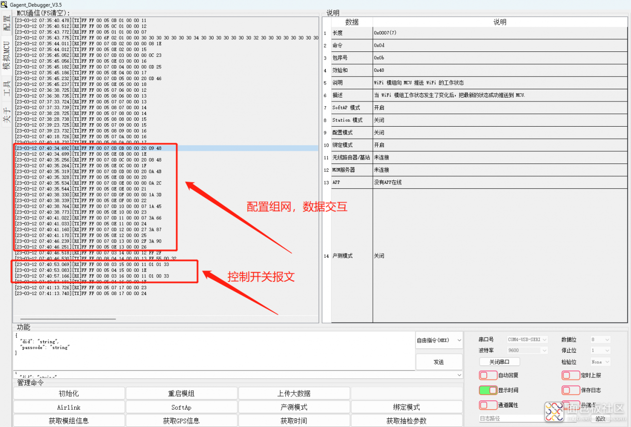Viewport: 631px width, 427px height.
Task: Click the 效验和 value 0x48 cell
Action: click(x=500, y=70)
